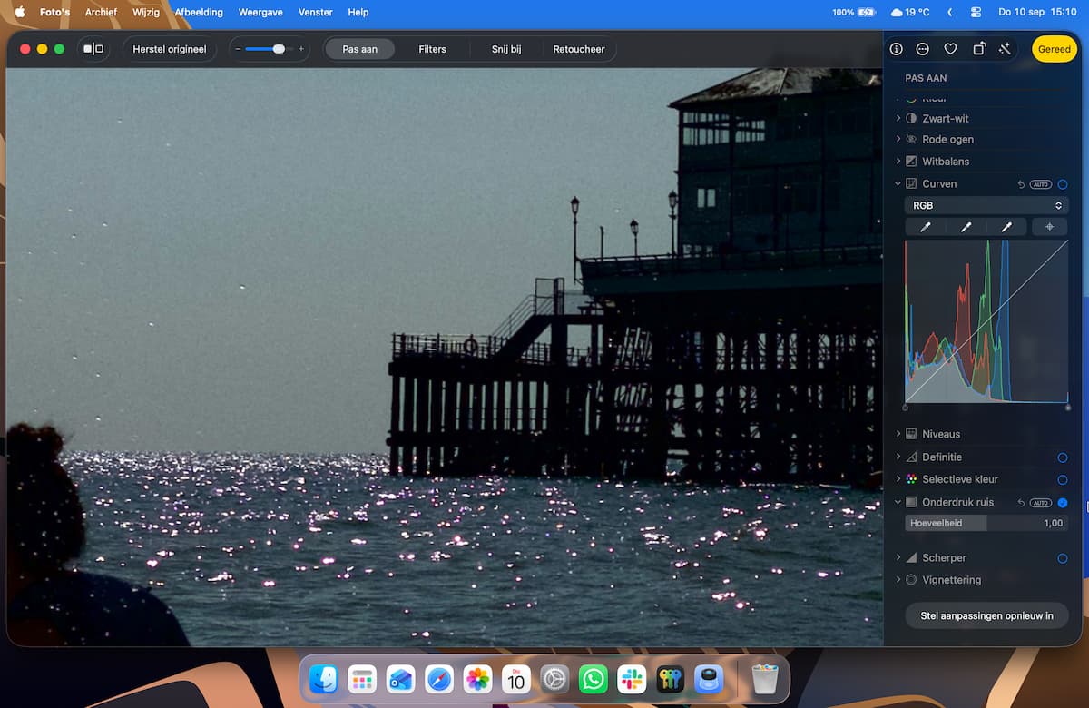
Task: Click the curves histogram graph
Action: point(986,320)
